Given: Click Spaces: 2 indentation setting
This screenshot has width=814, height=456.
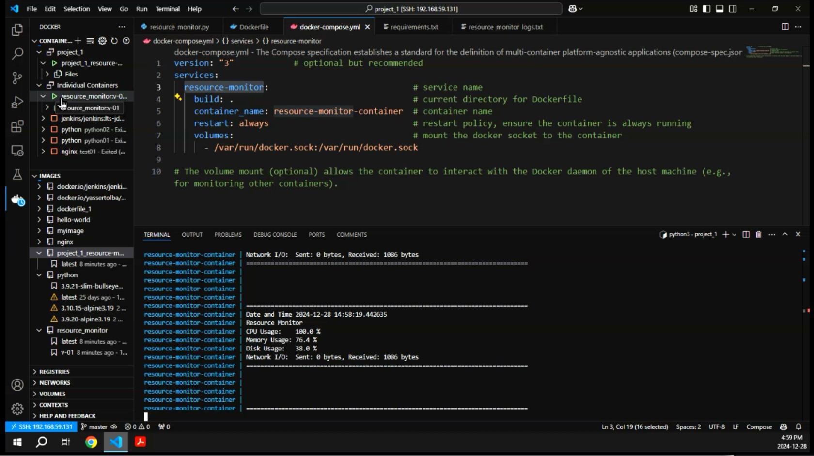Looking at the screenshot, I should [688, 427].
